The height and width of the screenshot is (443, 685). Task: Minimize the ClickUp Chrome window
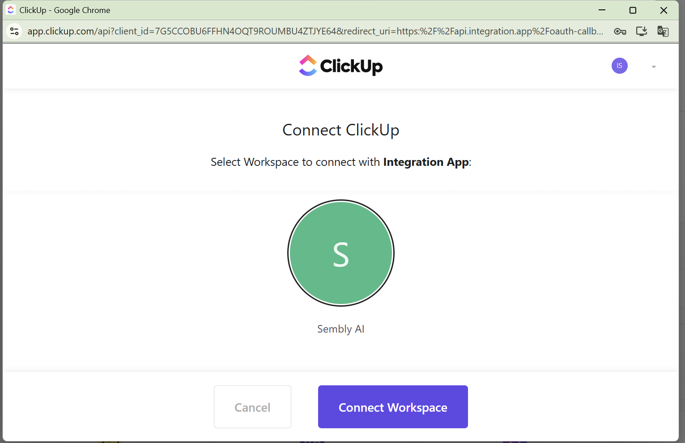(602, 10)
